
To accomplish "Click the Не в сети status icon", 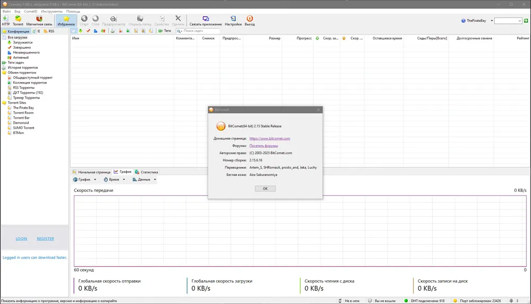I will (x=340, y=301).
